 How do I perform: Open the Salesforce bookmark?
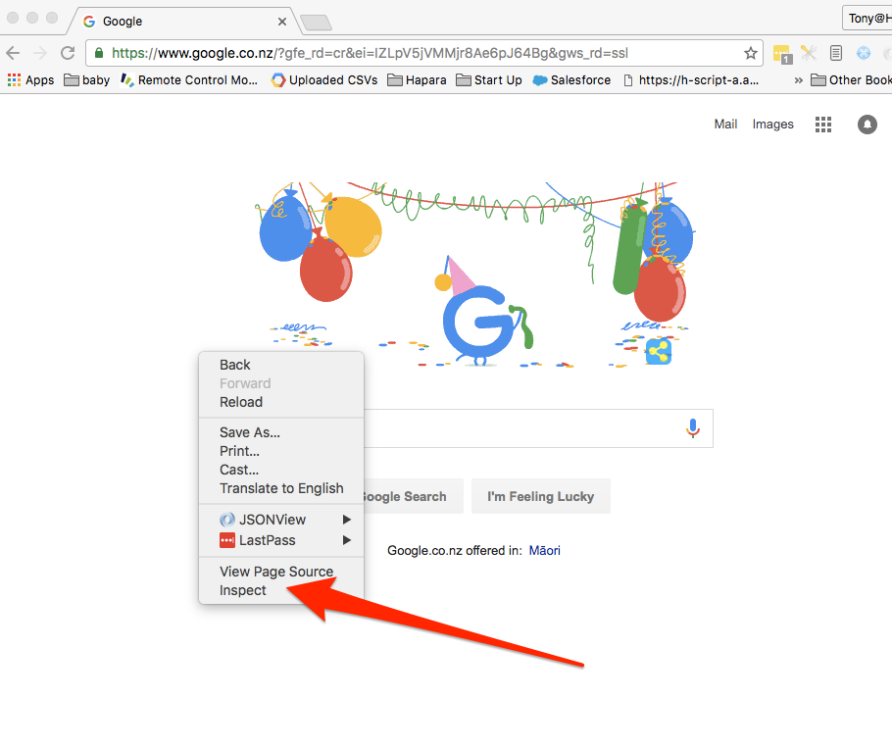[x=571, y=80]
